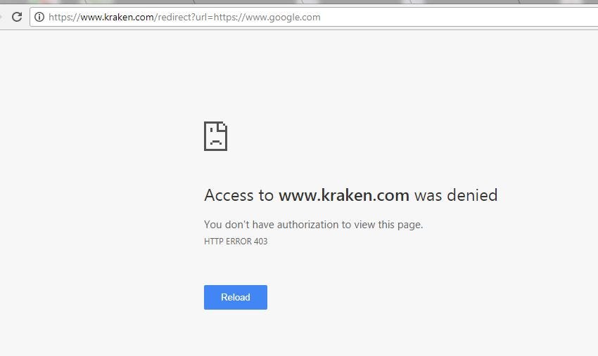Click the HTTP ERROR 403 text
The image size is (598, 356).
pyautogui.click(x=236, y=242)
